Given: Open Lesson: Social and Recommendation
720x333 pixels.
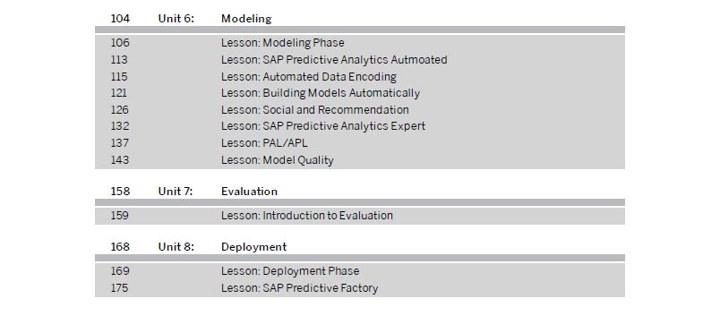Looking at the screenshot, I should coord(314,110).
